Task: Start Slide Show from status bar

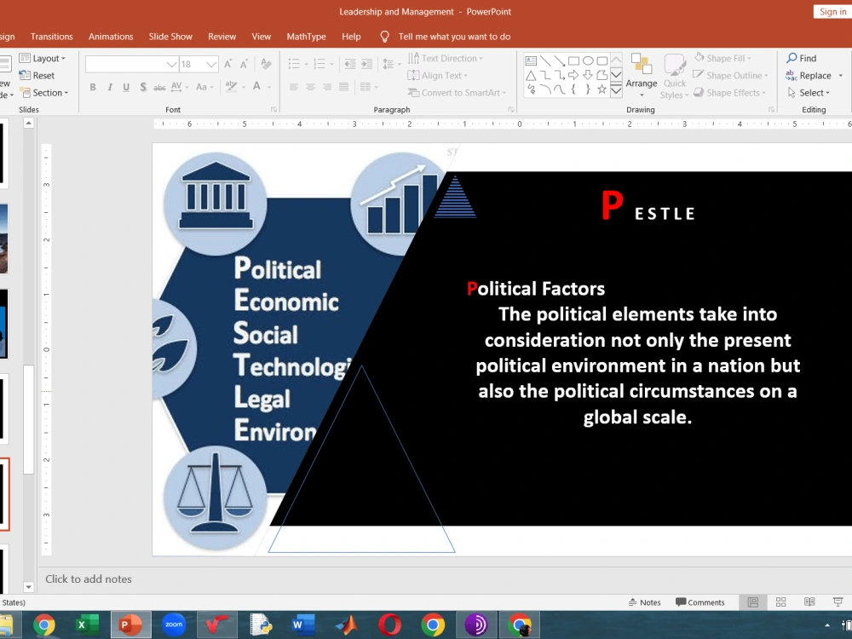Action: [838, 602]
